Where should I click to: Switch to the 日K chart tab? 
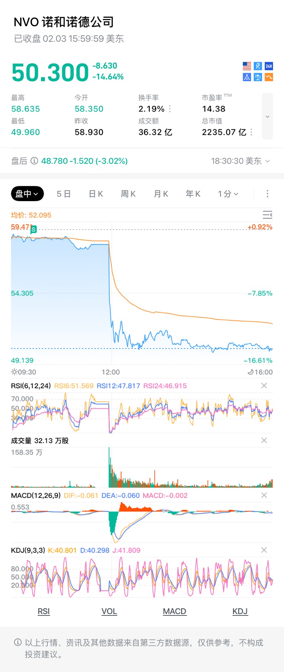96,194
